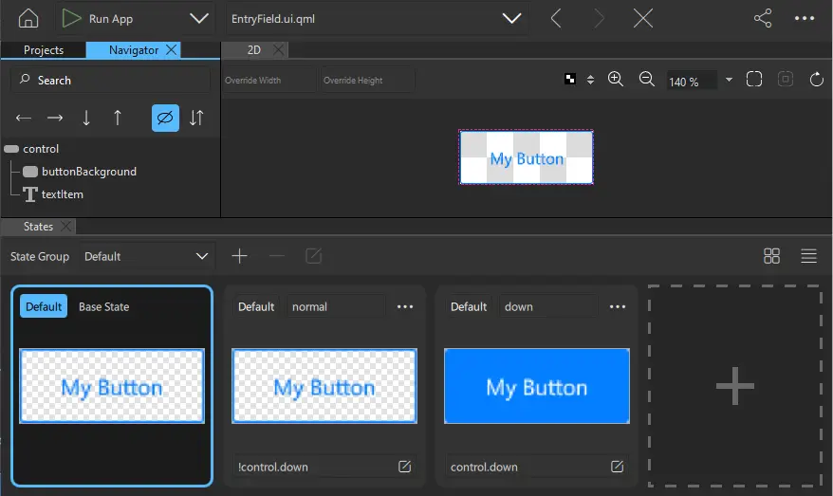
Task: Toggle reverse item order in Navigator
Action: [196, 118]
